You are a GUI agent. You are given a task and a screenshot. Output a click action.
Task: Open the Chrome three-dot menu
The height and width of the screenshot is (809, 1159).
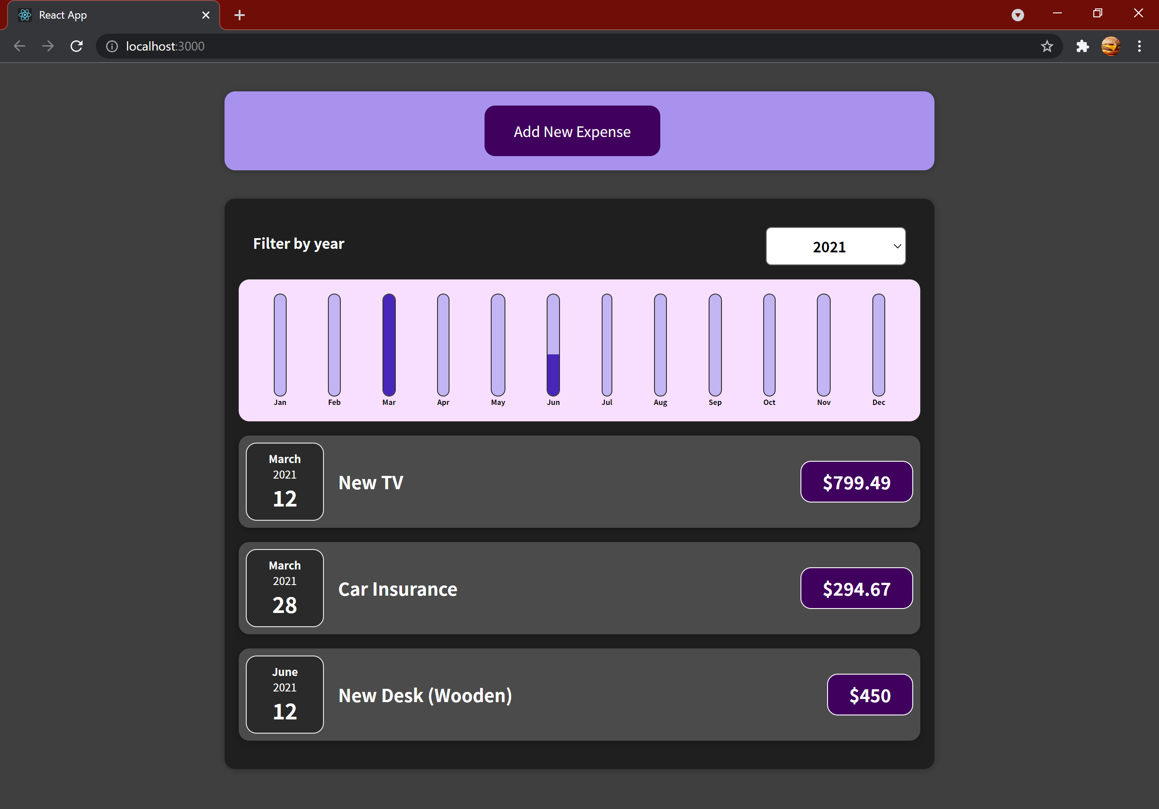click(x=1139, y=46)
